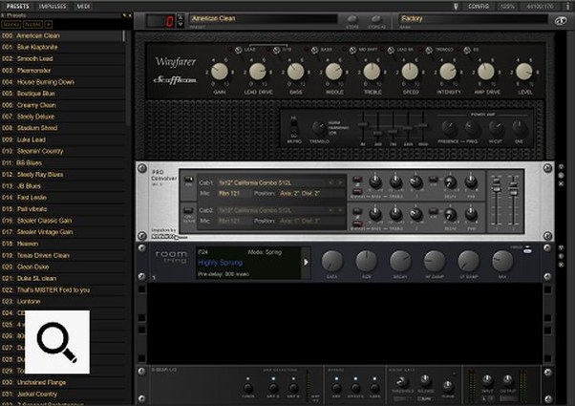Viewport: 575px width, 406px height.
Task: Click the MIDDLE knob
Action: (333, 72)
